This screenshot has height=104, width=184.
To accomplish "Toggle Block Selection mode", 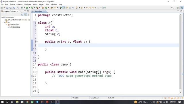I will pos(70,8).
